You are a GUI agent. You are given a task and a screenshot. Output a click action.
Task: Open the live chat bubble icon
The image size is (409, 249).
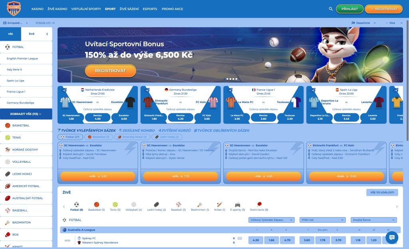click(x=392, y=237)
